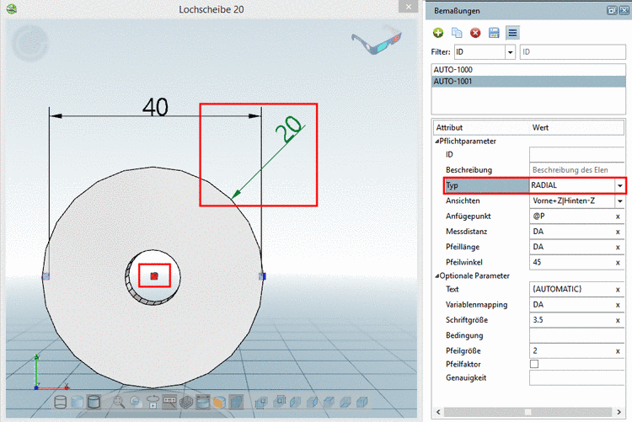Select the third view cube orientation icon
Image resolution: width=632 pixels, height=422 pixels.
coord(296,402)
